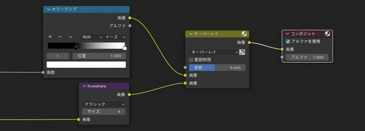The height and width of the screenshot is (131, 365).
Task: Toggle the alpha icon beside Overlay blend dropdown
Action: coord(242,52)
